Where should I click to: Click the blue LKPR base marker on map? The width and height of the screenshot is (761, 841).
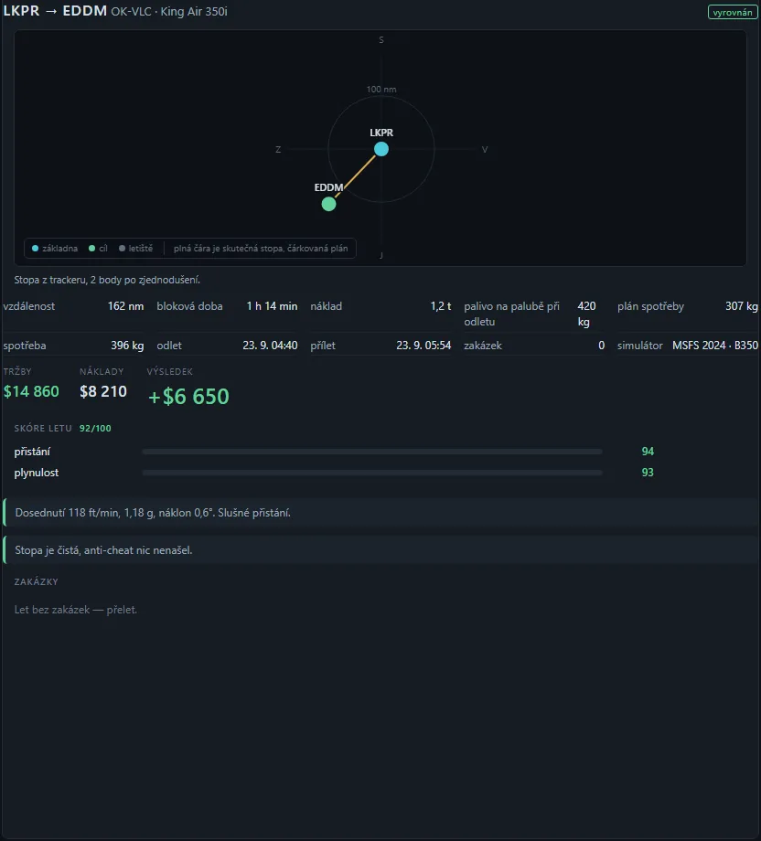pos(381,149)
